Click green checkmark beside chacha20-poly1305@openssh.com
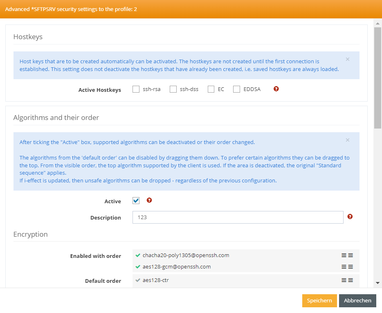The width and height of the screenshot is (382, 313). click(138, 255)
